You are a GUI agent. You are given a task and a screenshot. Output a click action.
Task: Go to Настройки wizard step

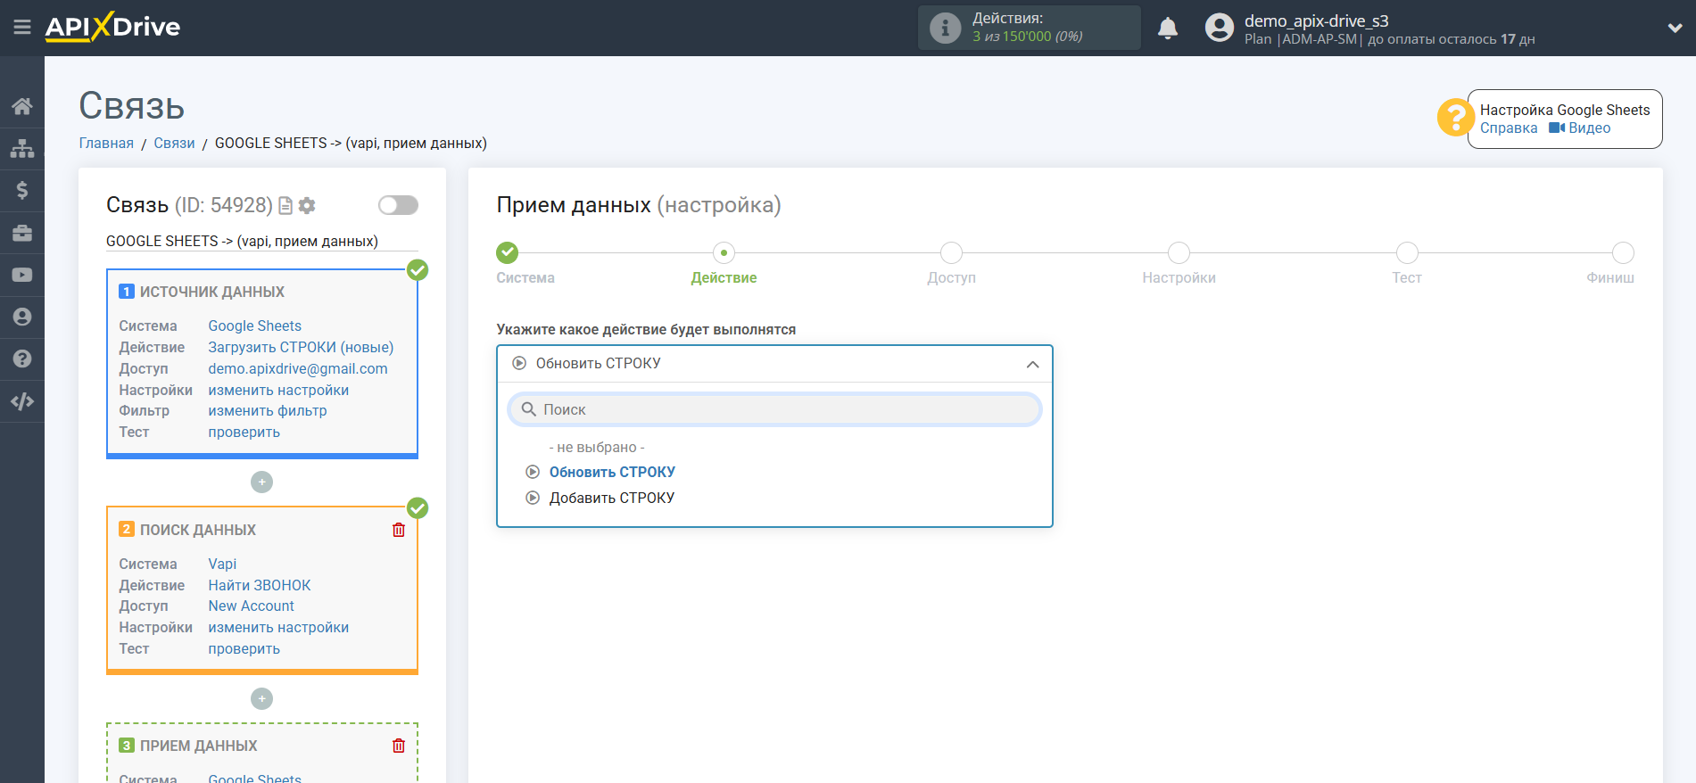pos(1179,253)
